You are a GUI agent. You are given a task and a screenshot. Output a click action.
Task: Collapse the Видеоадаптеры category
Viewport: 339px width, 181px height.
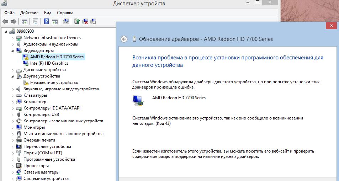[12, 51]
